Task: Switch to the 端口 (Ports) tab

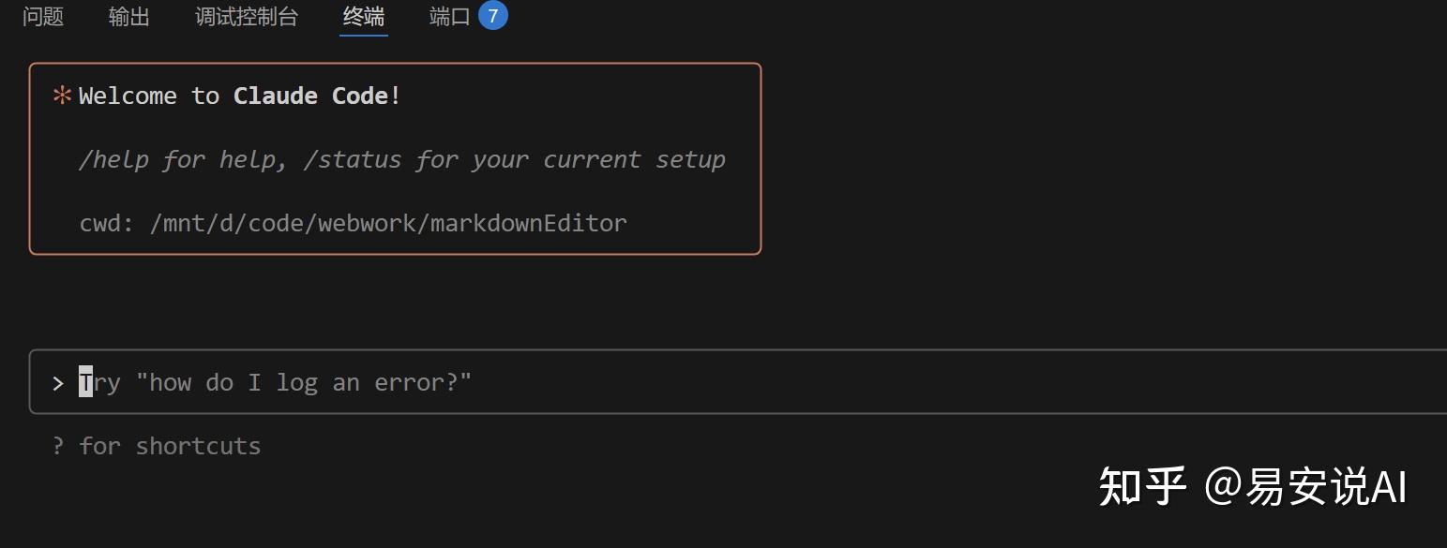Action: tap(449, 17)
